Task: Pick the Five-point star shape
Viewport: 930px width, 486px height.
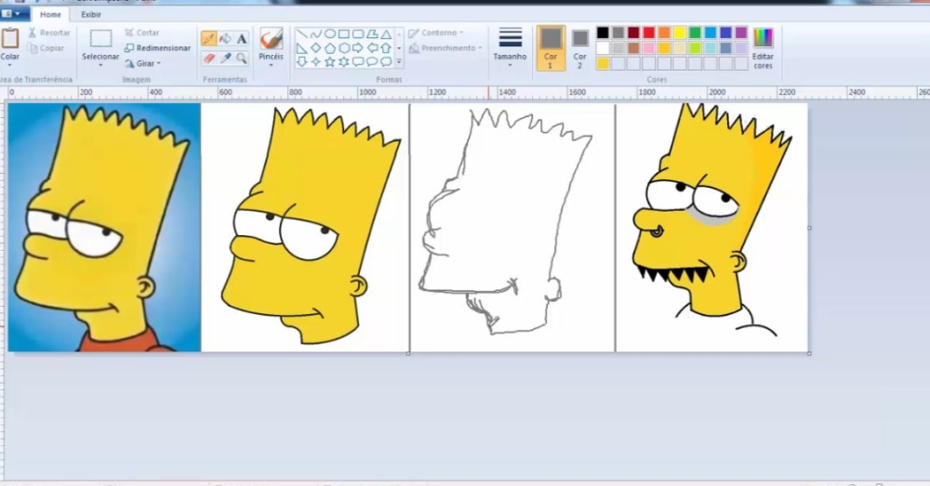Action: [x=330, y=61]
